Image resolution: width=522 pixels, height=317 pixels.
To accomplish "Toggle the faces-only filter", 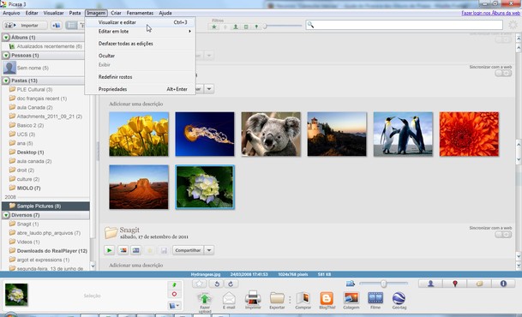I will coord(236,27).
